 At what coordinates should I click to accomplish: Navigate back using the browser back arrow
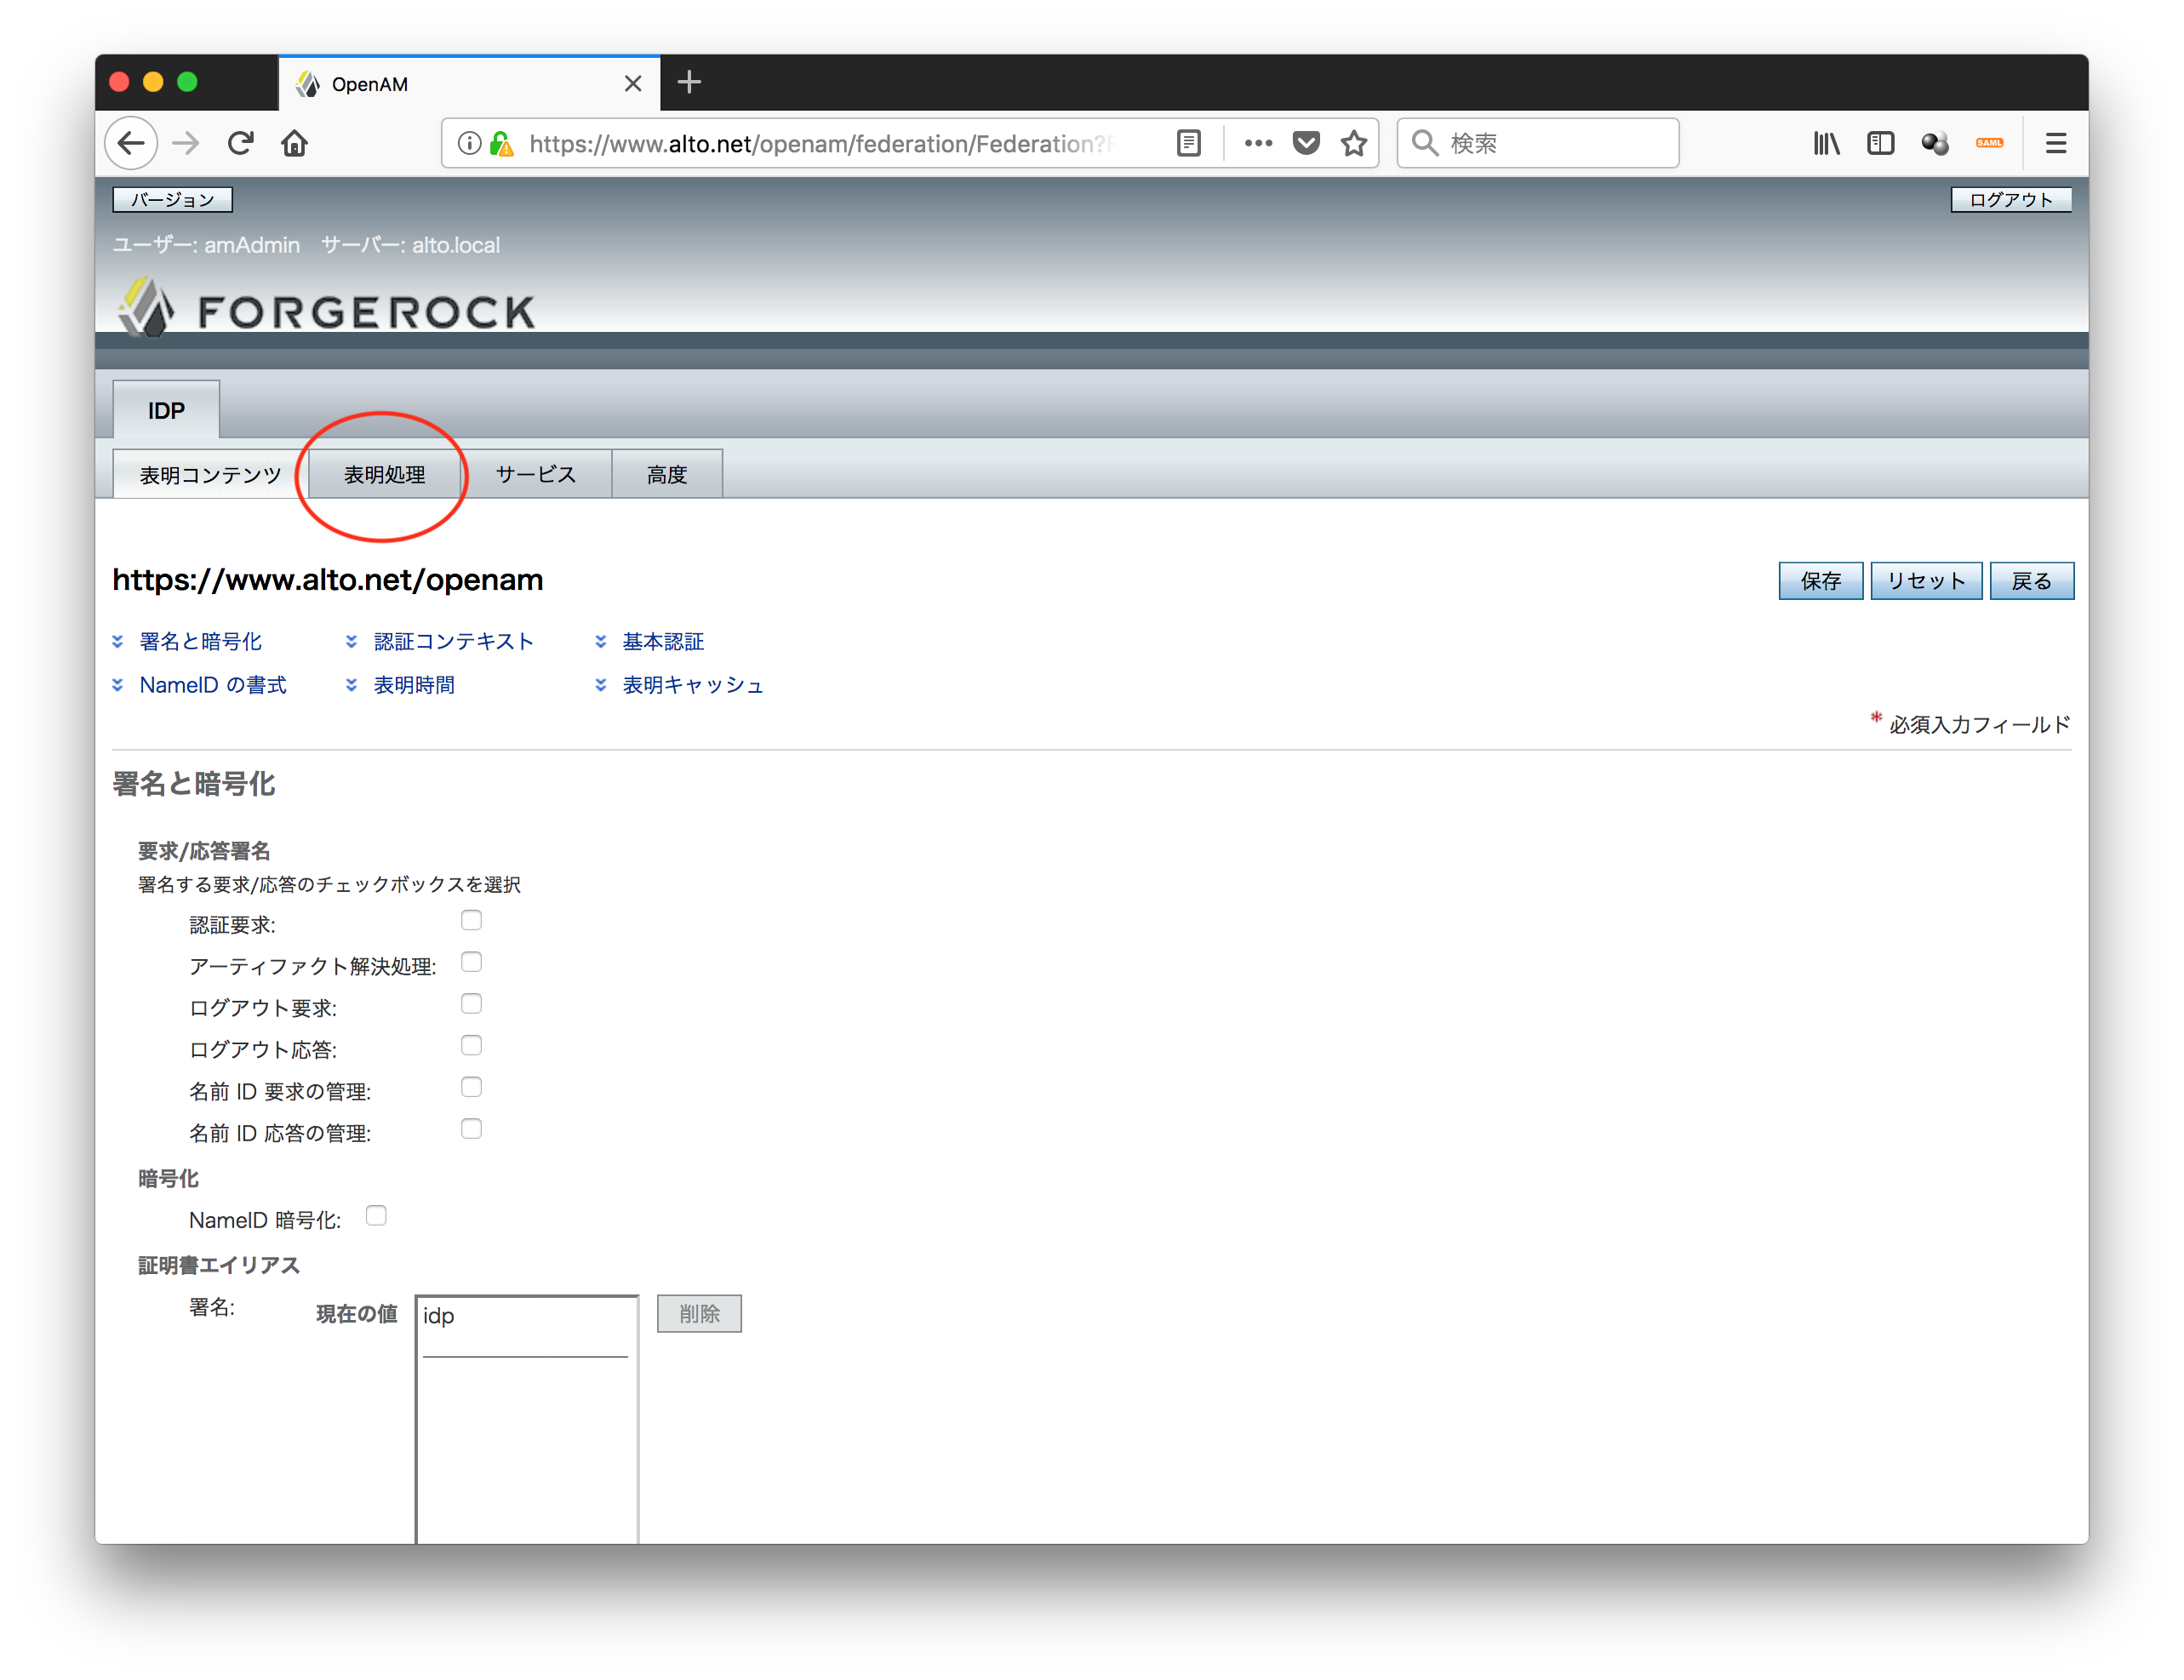tap(131, 143)
